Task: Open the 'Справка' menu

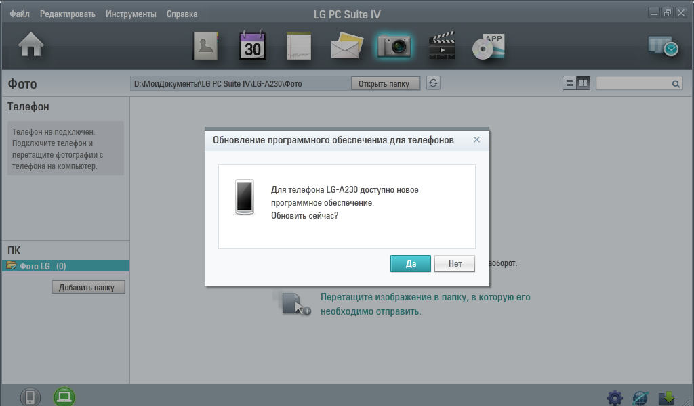Action: click(x=182, y=14)
